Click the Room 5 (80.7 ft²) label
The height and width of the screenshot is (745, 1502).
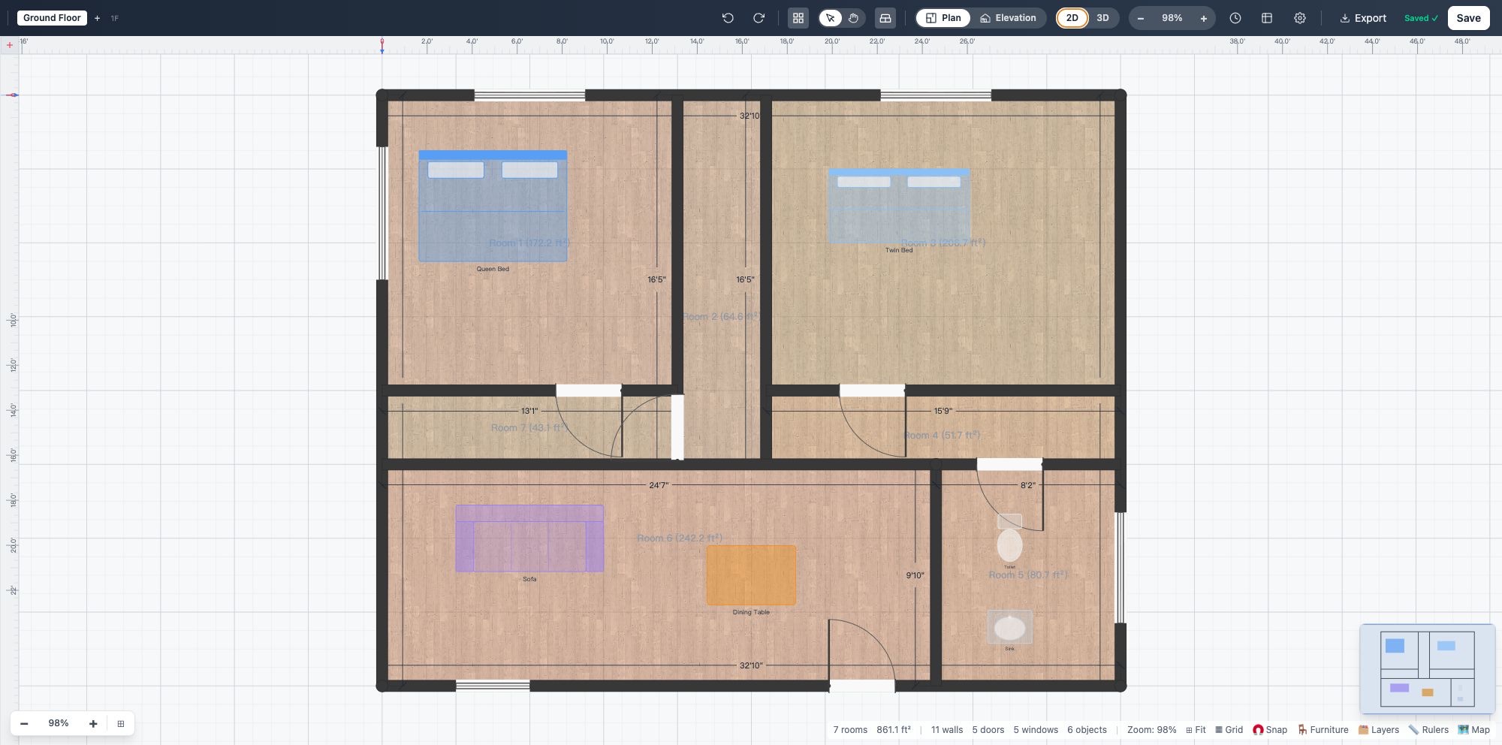click(x=1028, y=575)
